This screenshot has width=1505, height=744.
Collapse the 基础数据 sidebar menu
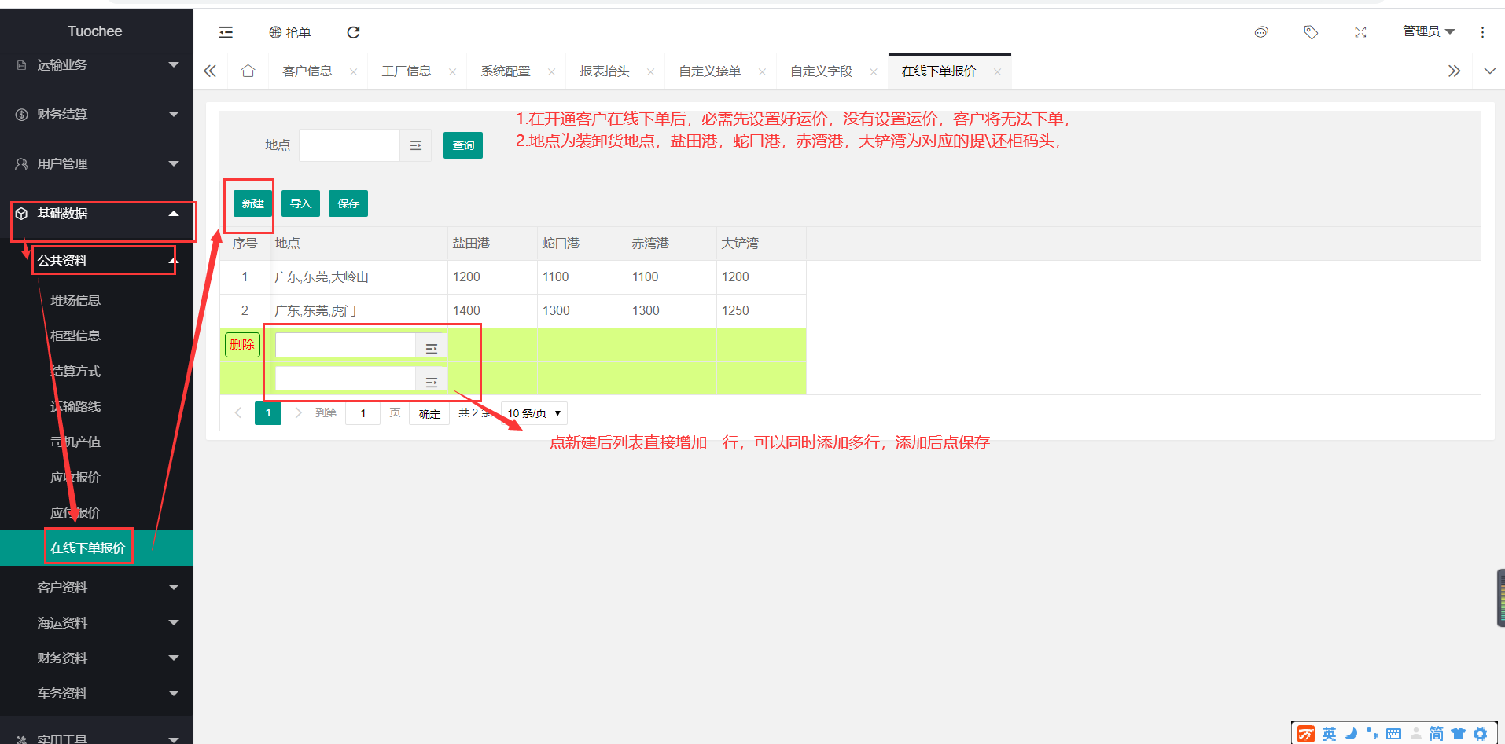(x=96, y=213)
